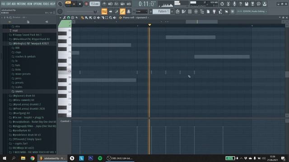
Task: Open the Channel rack view icon
Action: coord(190,12)
